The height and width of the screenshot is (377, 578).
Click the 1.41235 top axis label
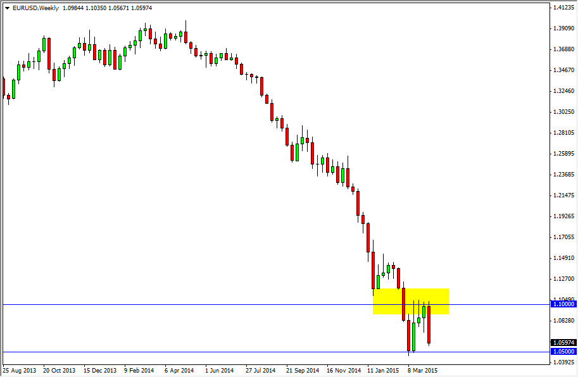point(563,8)
